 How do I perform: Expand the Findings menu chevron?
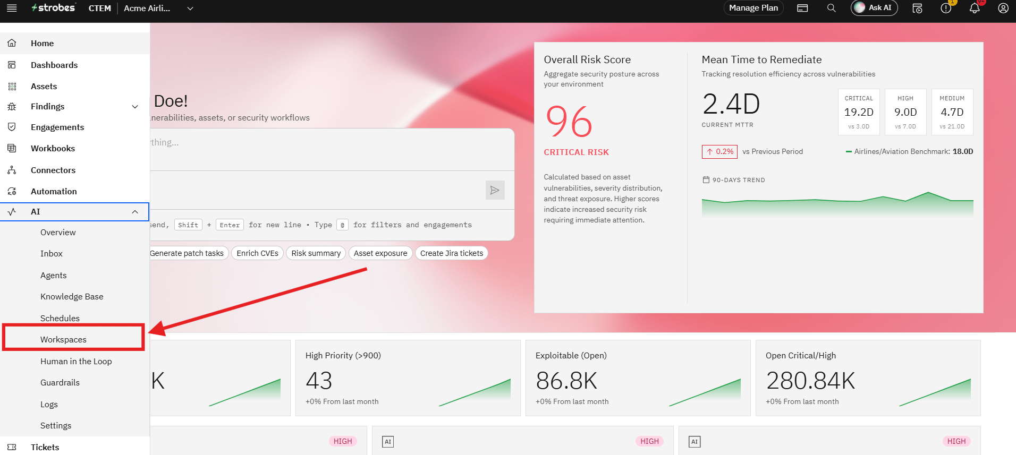click(135, 107)
